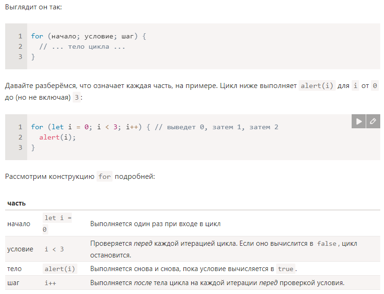This screenshot has height=294, width=384.
Task: Select the 'начало' table cell
Action: pos(19,224)
